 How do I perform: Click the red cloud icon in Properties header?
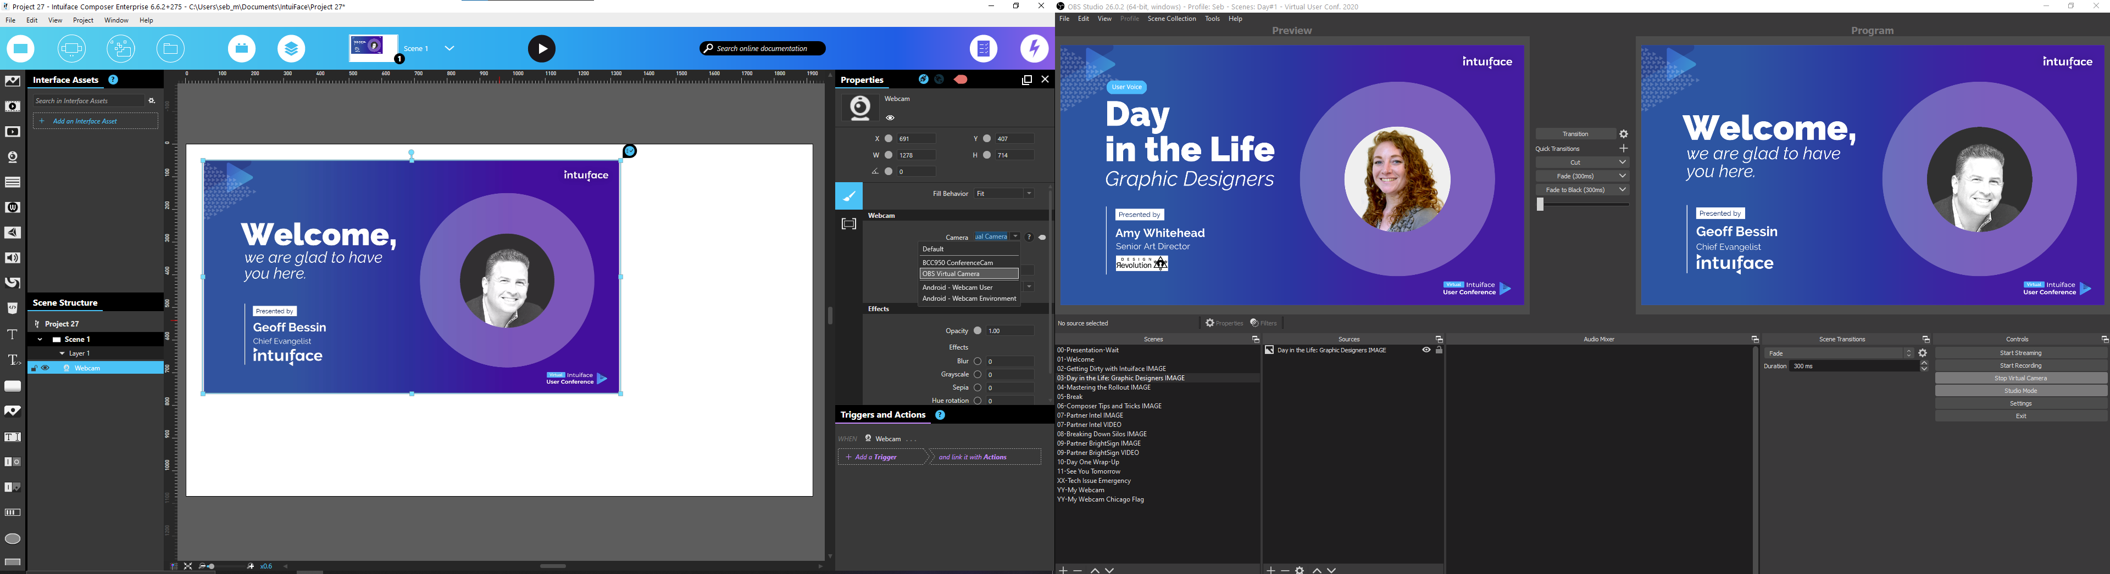[961, 80]
